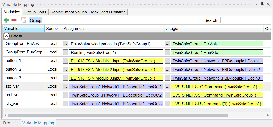
Task: Browse assignment for button_2
Action: pyautogui.click(x=66, y=69)
